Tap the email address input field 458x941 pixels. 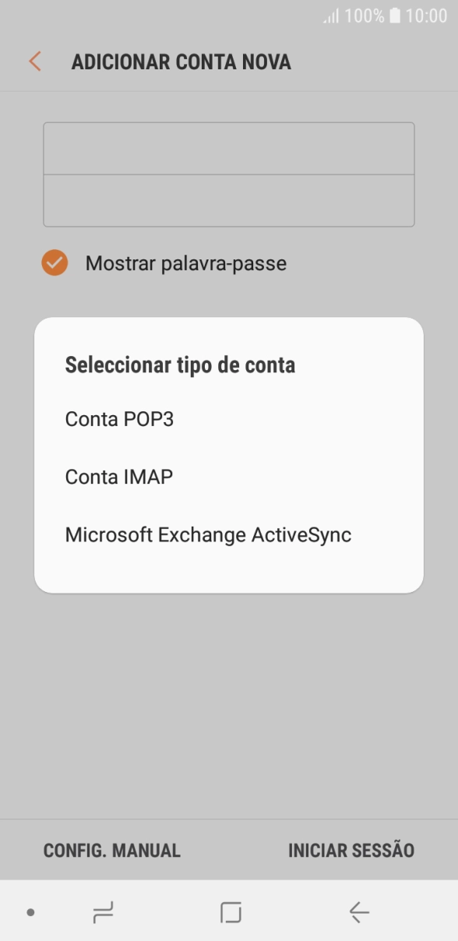(x=228, y=149)
